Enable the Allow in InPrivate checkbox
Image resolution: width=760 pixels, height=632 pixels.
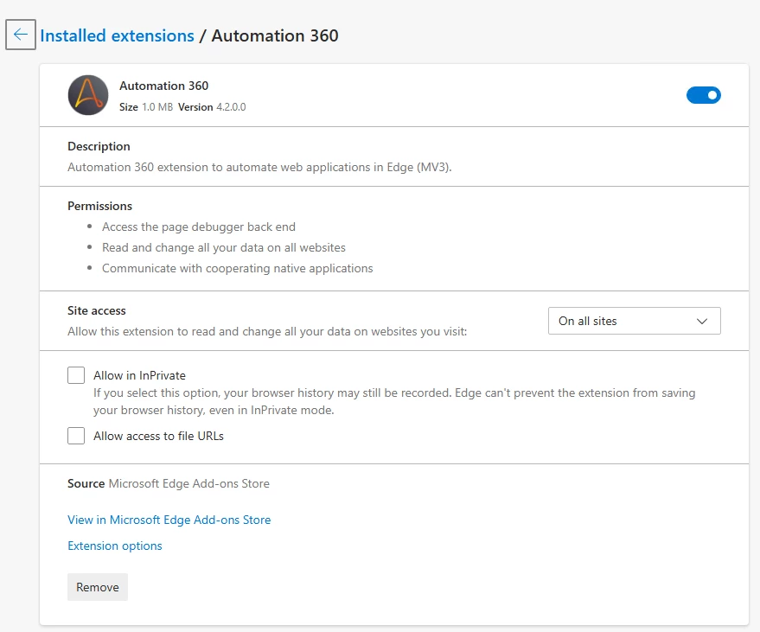coord(76,375)
